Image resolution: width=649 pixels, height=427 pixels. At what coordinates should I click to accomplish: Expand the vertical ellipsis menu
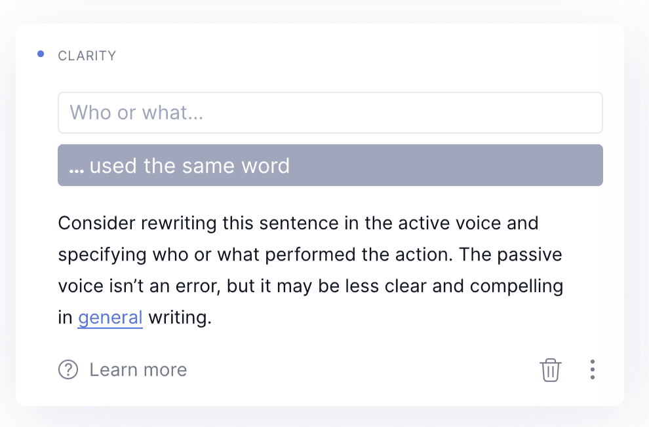pyautogui.click(x=593, y=369)
